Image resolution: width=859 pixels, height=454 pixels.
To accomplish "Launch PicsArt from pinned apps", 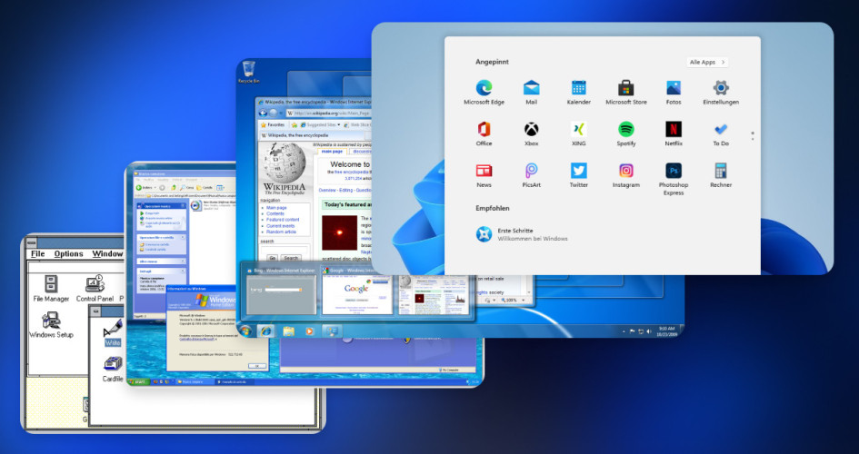I will (531, 175).
